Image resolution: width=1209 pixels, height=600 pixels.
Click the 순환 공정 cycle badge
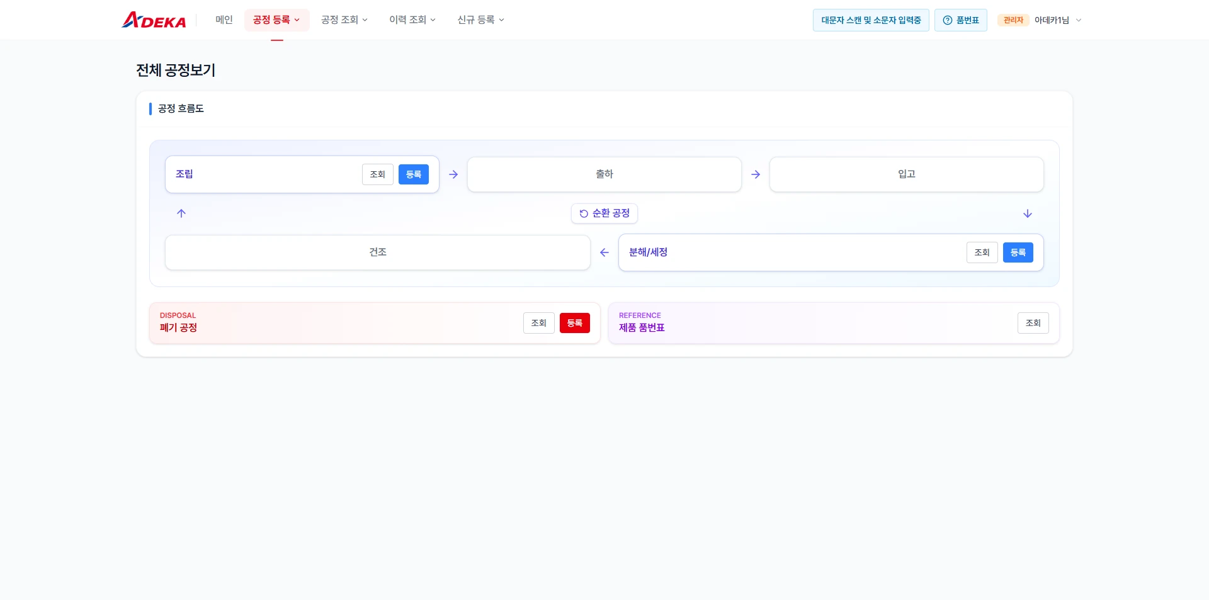(604, 213)
